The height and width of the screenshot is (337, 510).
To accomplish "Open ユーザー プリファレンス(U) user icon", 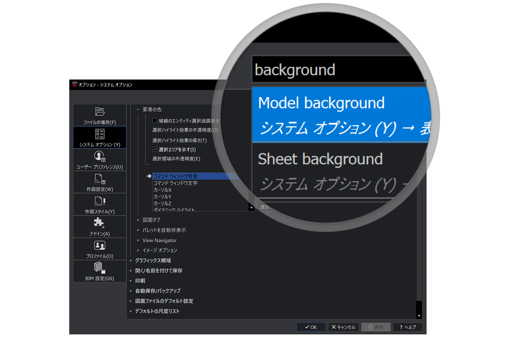I will pyautogui.click(x=100, y=156).
